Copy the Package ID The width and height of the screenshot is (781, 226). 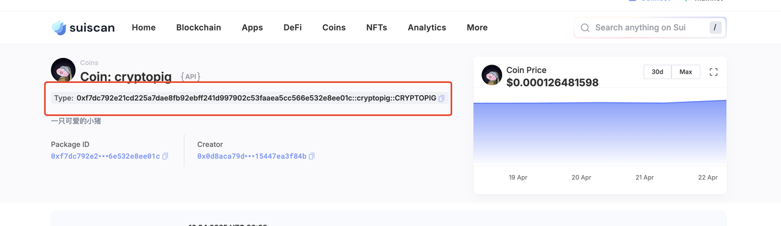tap(165, 157)
